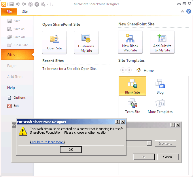Click Exit in the File menu
Image resolution: width=193 pixels, height=177 pixels.
pyautogui.click(x=13, y=106)
